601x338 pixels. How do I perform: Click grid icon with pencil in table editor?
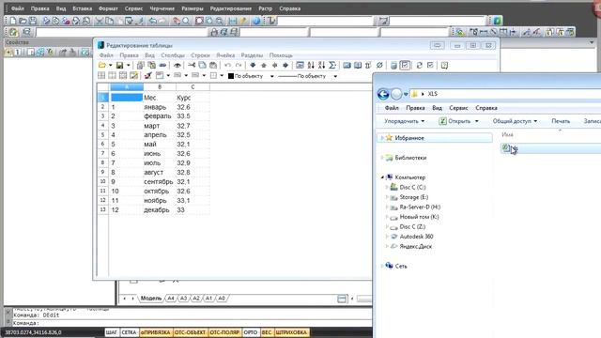133,75
